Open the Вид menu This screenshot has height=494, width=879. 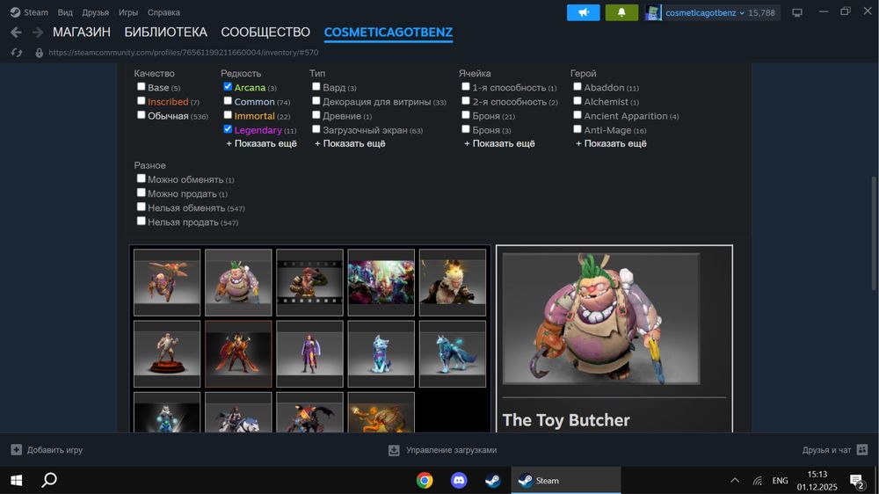65,12
